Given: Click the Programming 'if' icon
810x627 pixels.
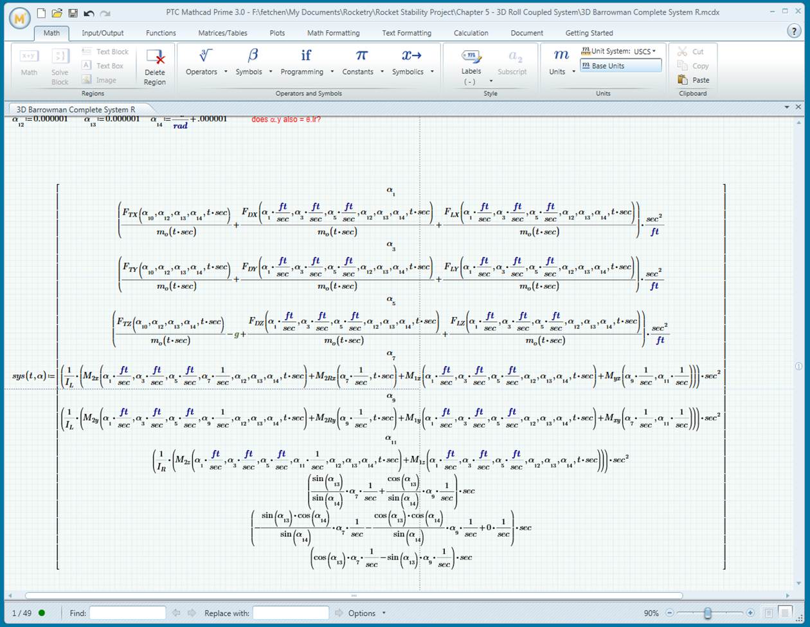Looking at the screenshot, I should (x=305, y=56).
